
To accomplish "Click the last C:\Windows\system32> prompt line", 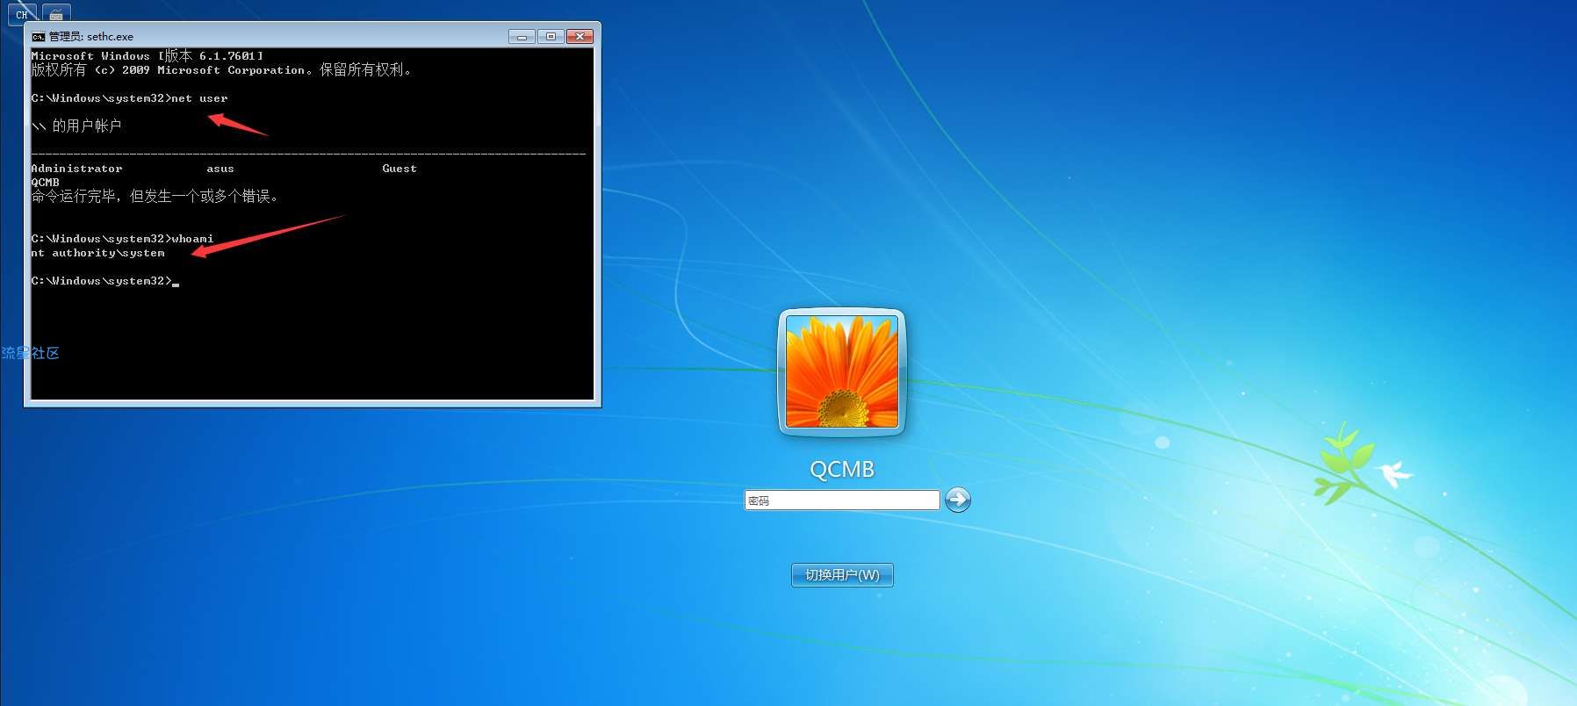I will pyautogui.click(x=101, y=281).
